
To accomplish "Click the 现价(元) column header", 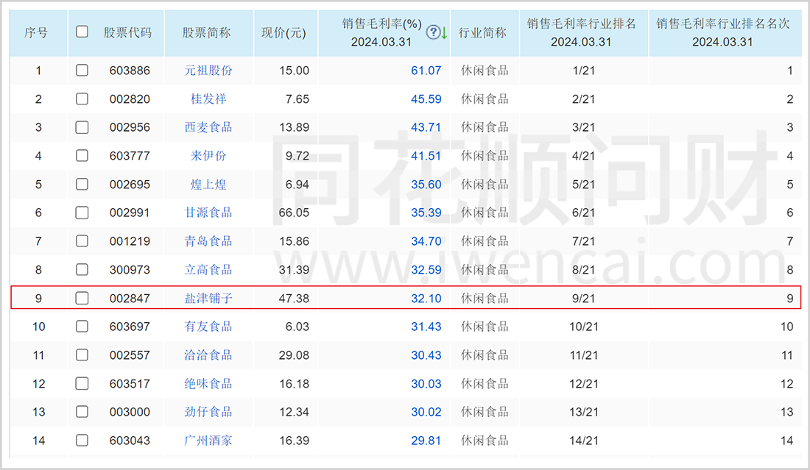I will (x=283, y=33).
